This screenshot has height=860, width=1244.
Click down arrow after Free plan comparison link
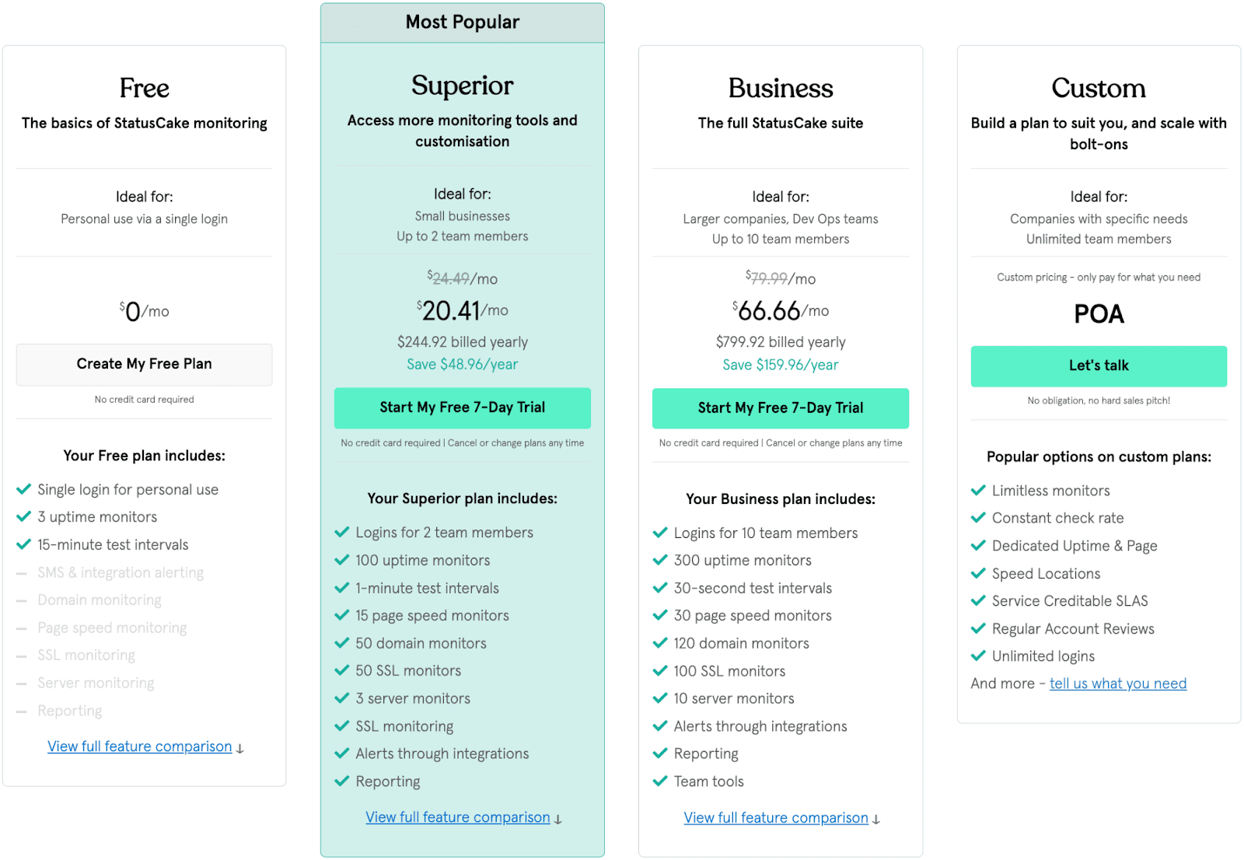point(240,749)
